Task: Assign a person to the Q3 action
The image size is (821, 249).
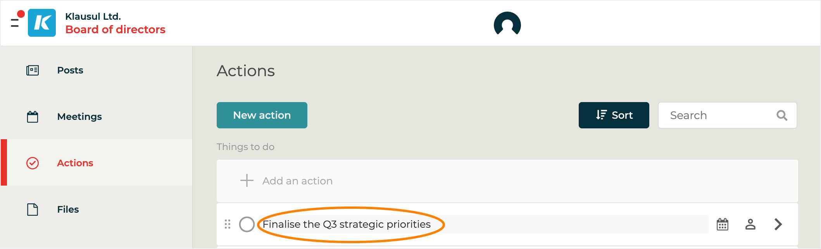Action: (x=750, y=224)
